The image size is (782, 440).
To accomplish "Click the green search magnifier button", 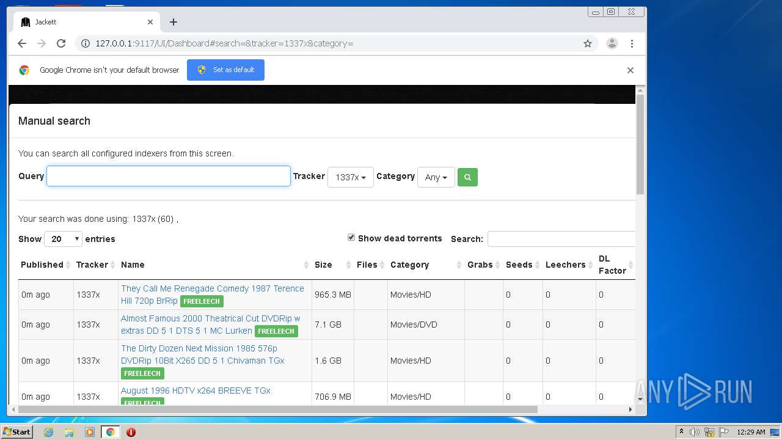I will coord(467,177).
